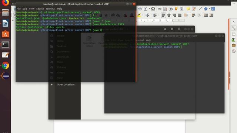Click 'QuoteServer.java' in front terminal listing
237x133 pixels.
pyautogui.click(x=54, y=18)
